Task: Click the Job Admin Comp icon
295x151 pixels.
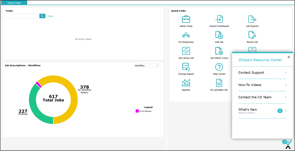Action: 219,51
